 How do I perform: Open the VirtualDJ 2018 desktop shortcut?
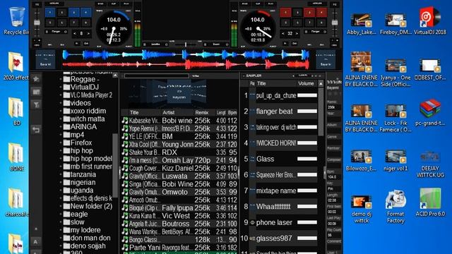coord(430,21)
